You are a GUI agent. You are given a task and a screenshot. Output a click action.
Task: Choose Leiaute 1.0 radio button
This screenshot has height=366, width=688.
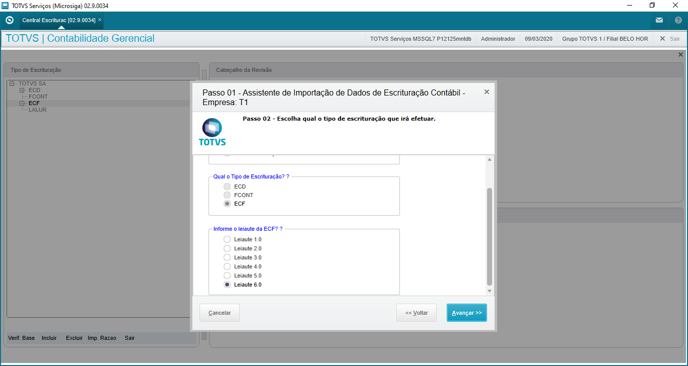tap(227, 239)
